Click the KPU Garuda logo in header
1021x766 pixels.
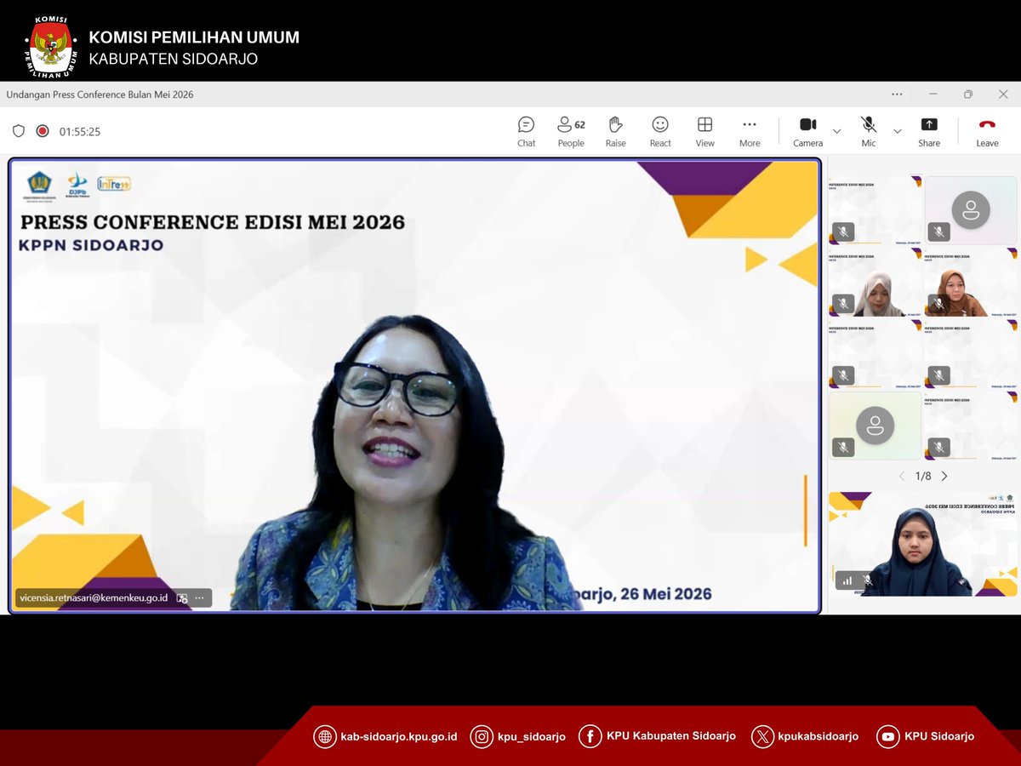pos(52,47)
